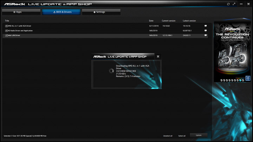Click Unselect all
The height and width of the screenshot is (142, 253).
pos(168,136)
